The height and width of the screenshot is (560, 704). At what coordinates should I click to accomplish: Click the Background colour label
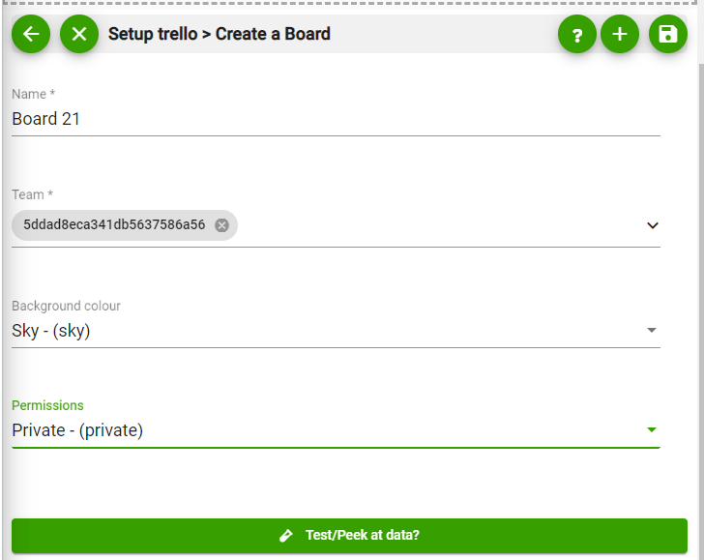(x=66, y=306)
